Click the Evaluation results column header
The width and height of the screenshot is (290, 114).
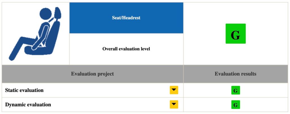point(235,74)
